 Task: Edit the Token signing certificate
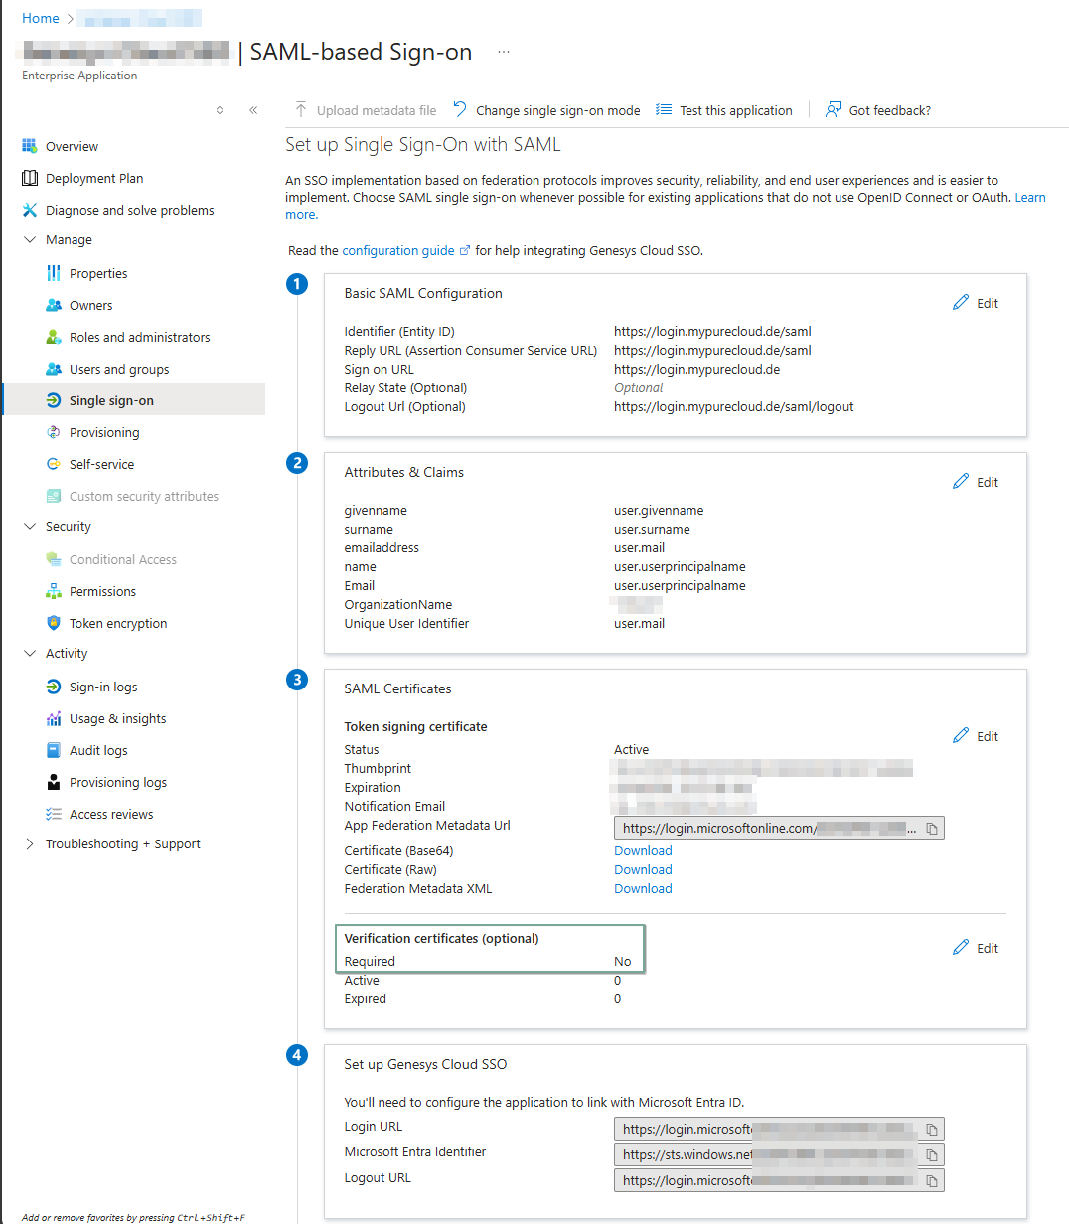976,736
